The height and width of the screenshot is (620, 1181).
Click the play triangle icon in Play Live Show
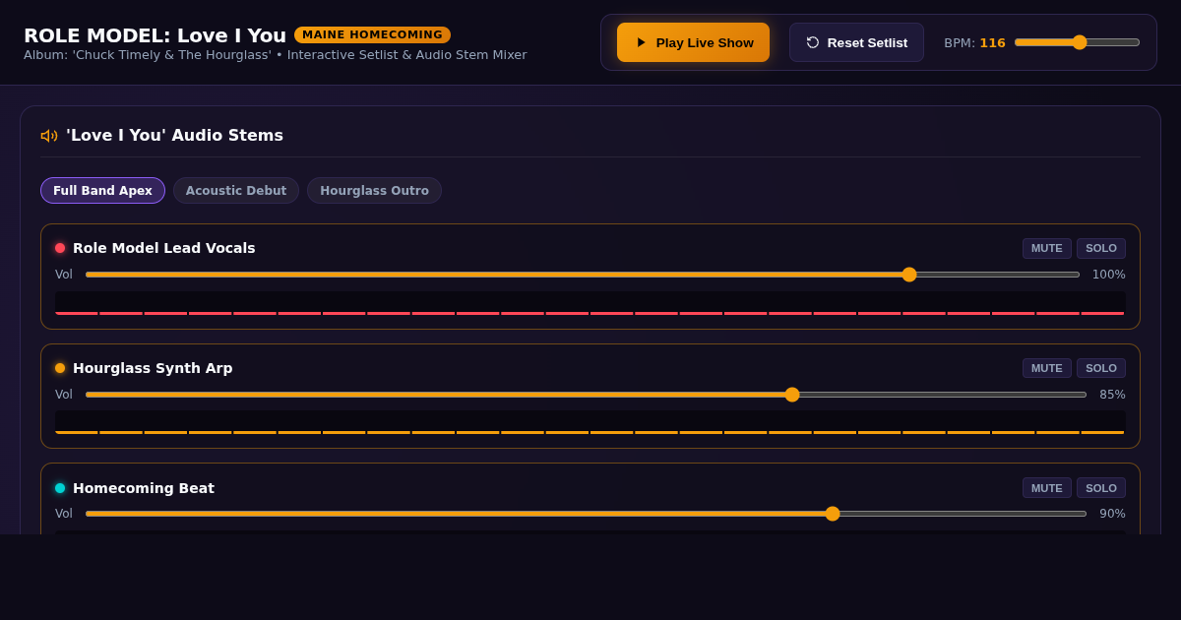click(x=642, y=42)
